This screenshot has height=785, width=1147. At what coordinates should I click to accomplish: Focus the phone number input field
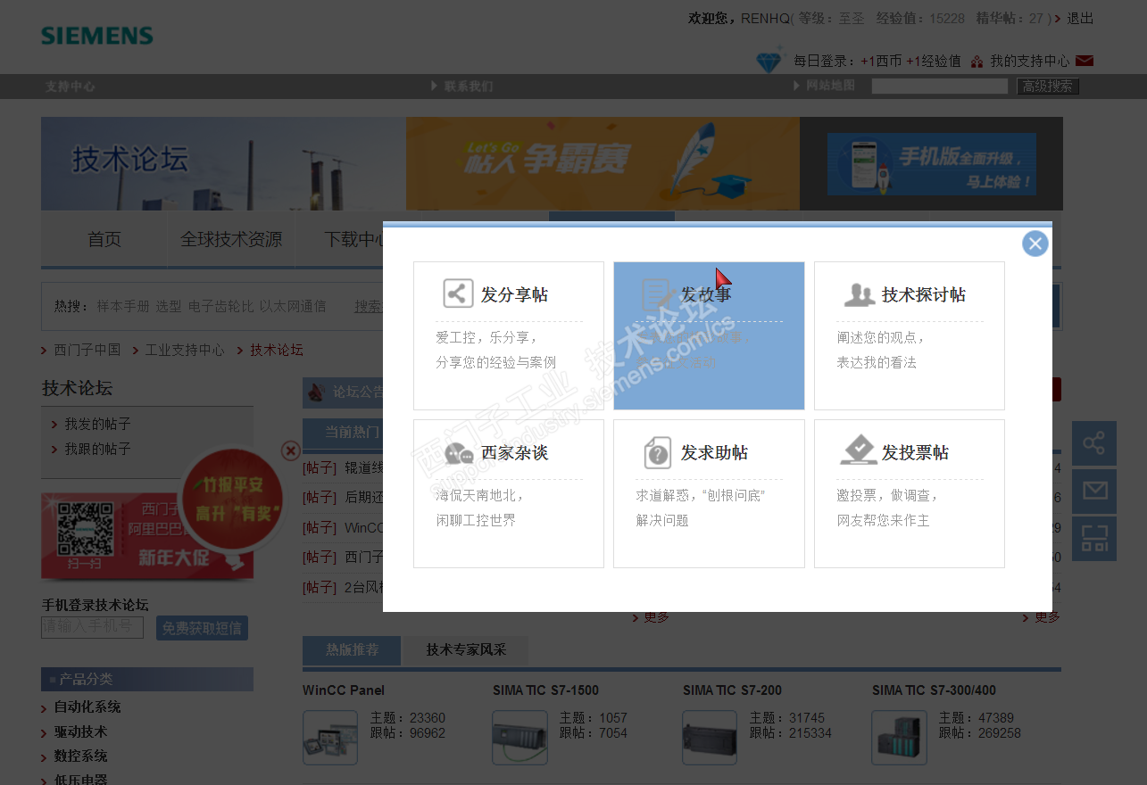click(92, 627)
